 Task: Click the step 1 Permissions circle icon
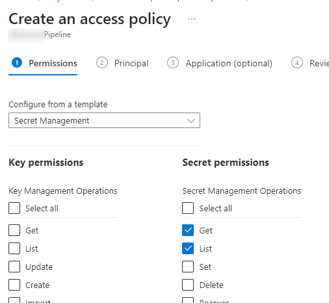[x=17, y=63]
